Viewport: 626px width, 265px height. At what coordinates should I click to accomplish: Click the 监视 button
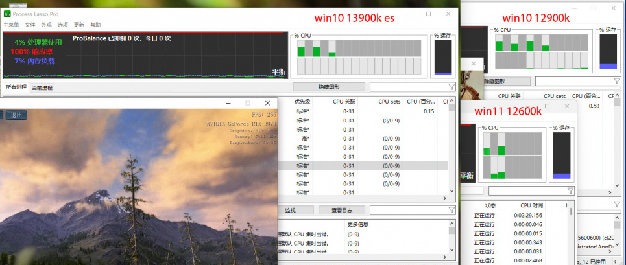point(290,210)
